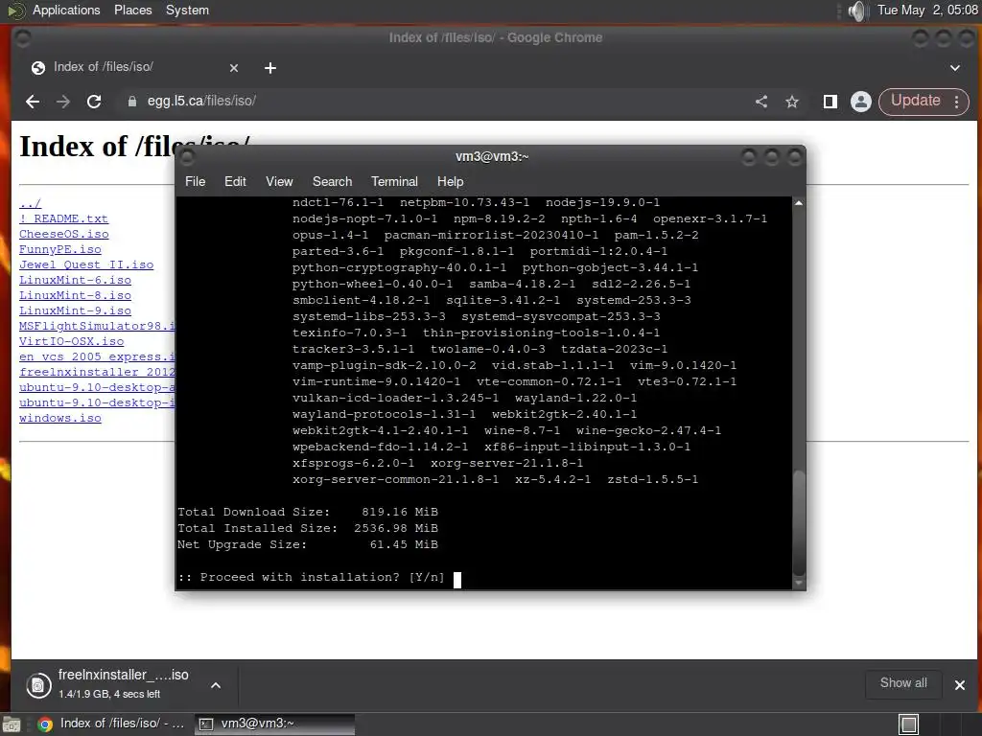Open Chrome's side panel icon
The width and height of the screenshot is (982, 736).
(x=830, y=102)
